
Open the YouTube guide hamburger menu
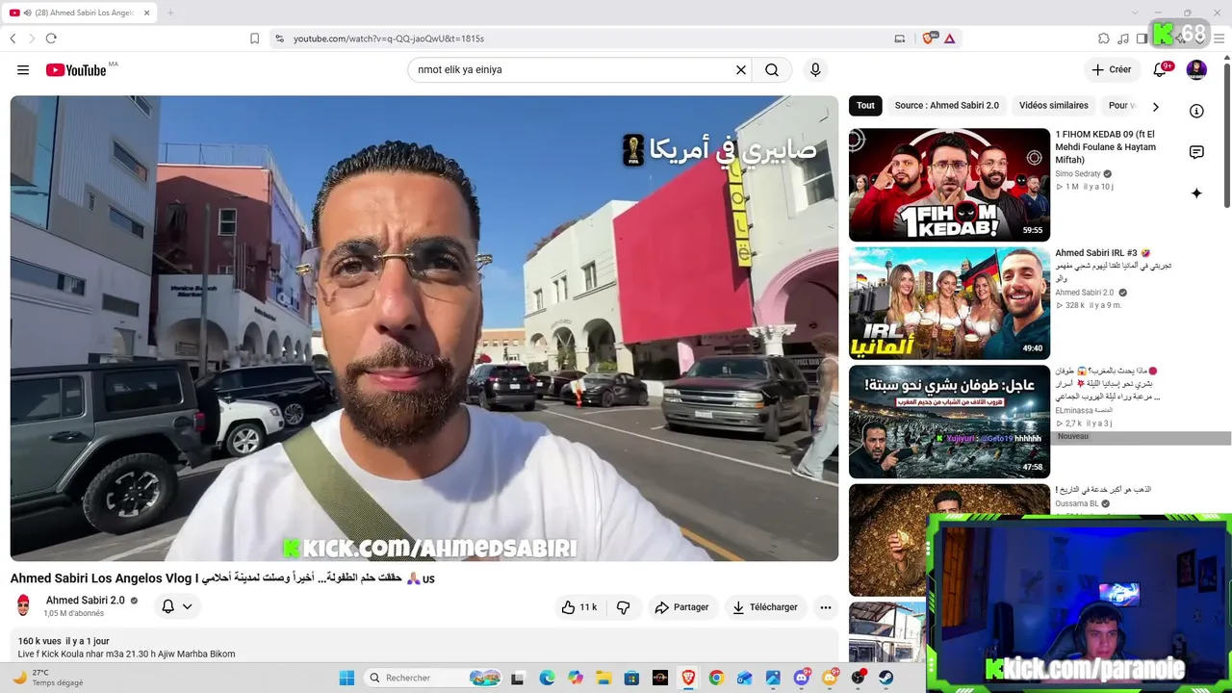pyautogui.click(x=23, y=69)
